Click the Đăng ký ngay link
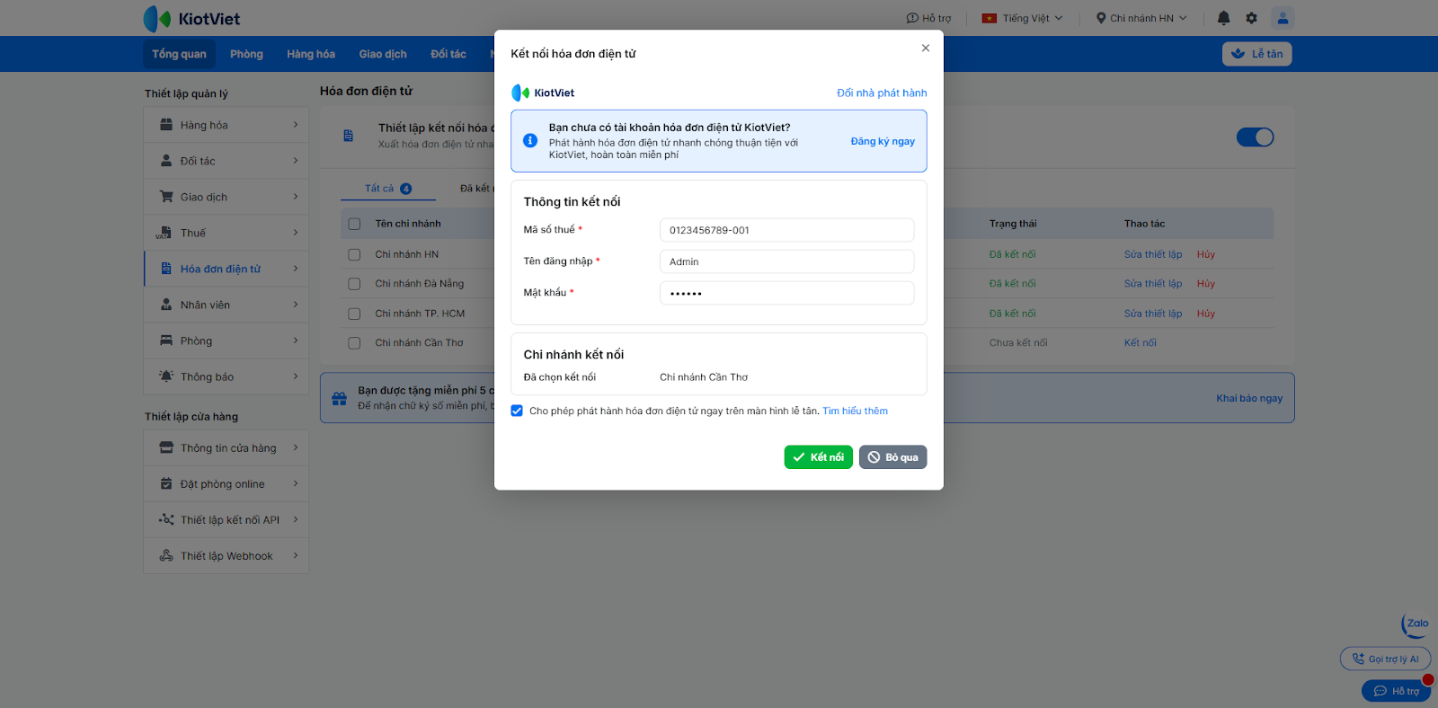The width and height of the screenshot is (1438, 708). pos(883,141)
